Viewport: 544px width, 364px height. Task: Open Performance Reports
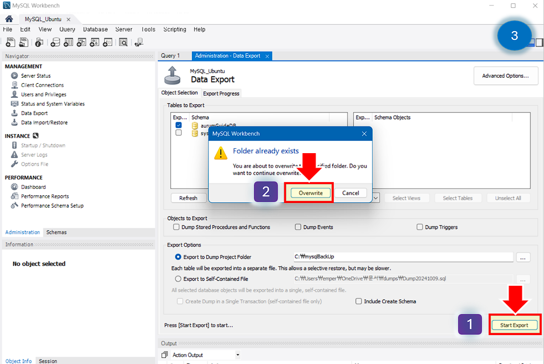click(x=45, y=196)
